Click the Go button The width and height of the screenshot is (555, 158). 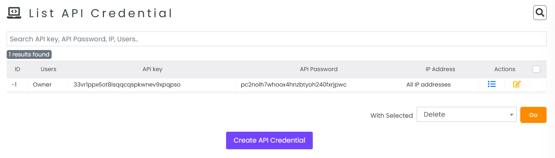533,115
